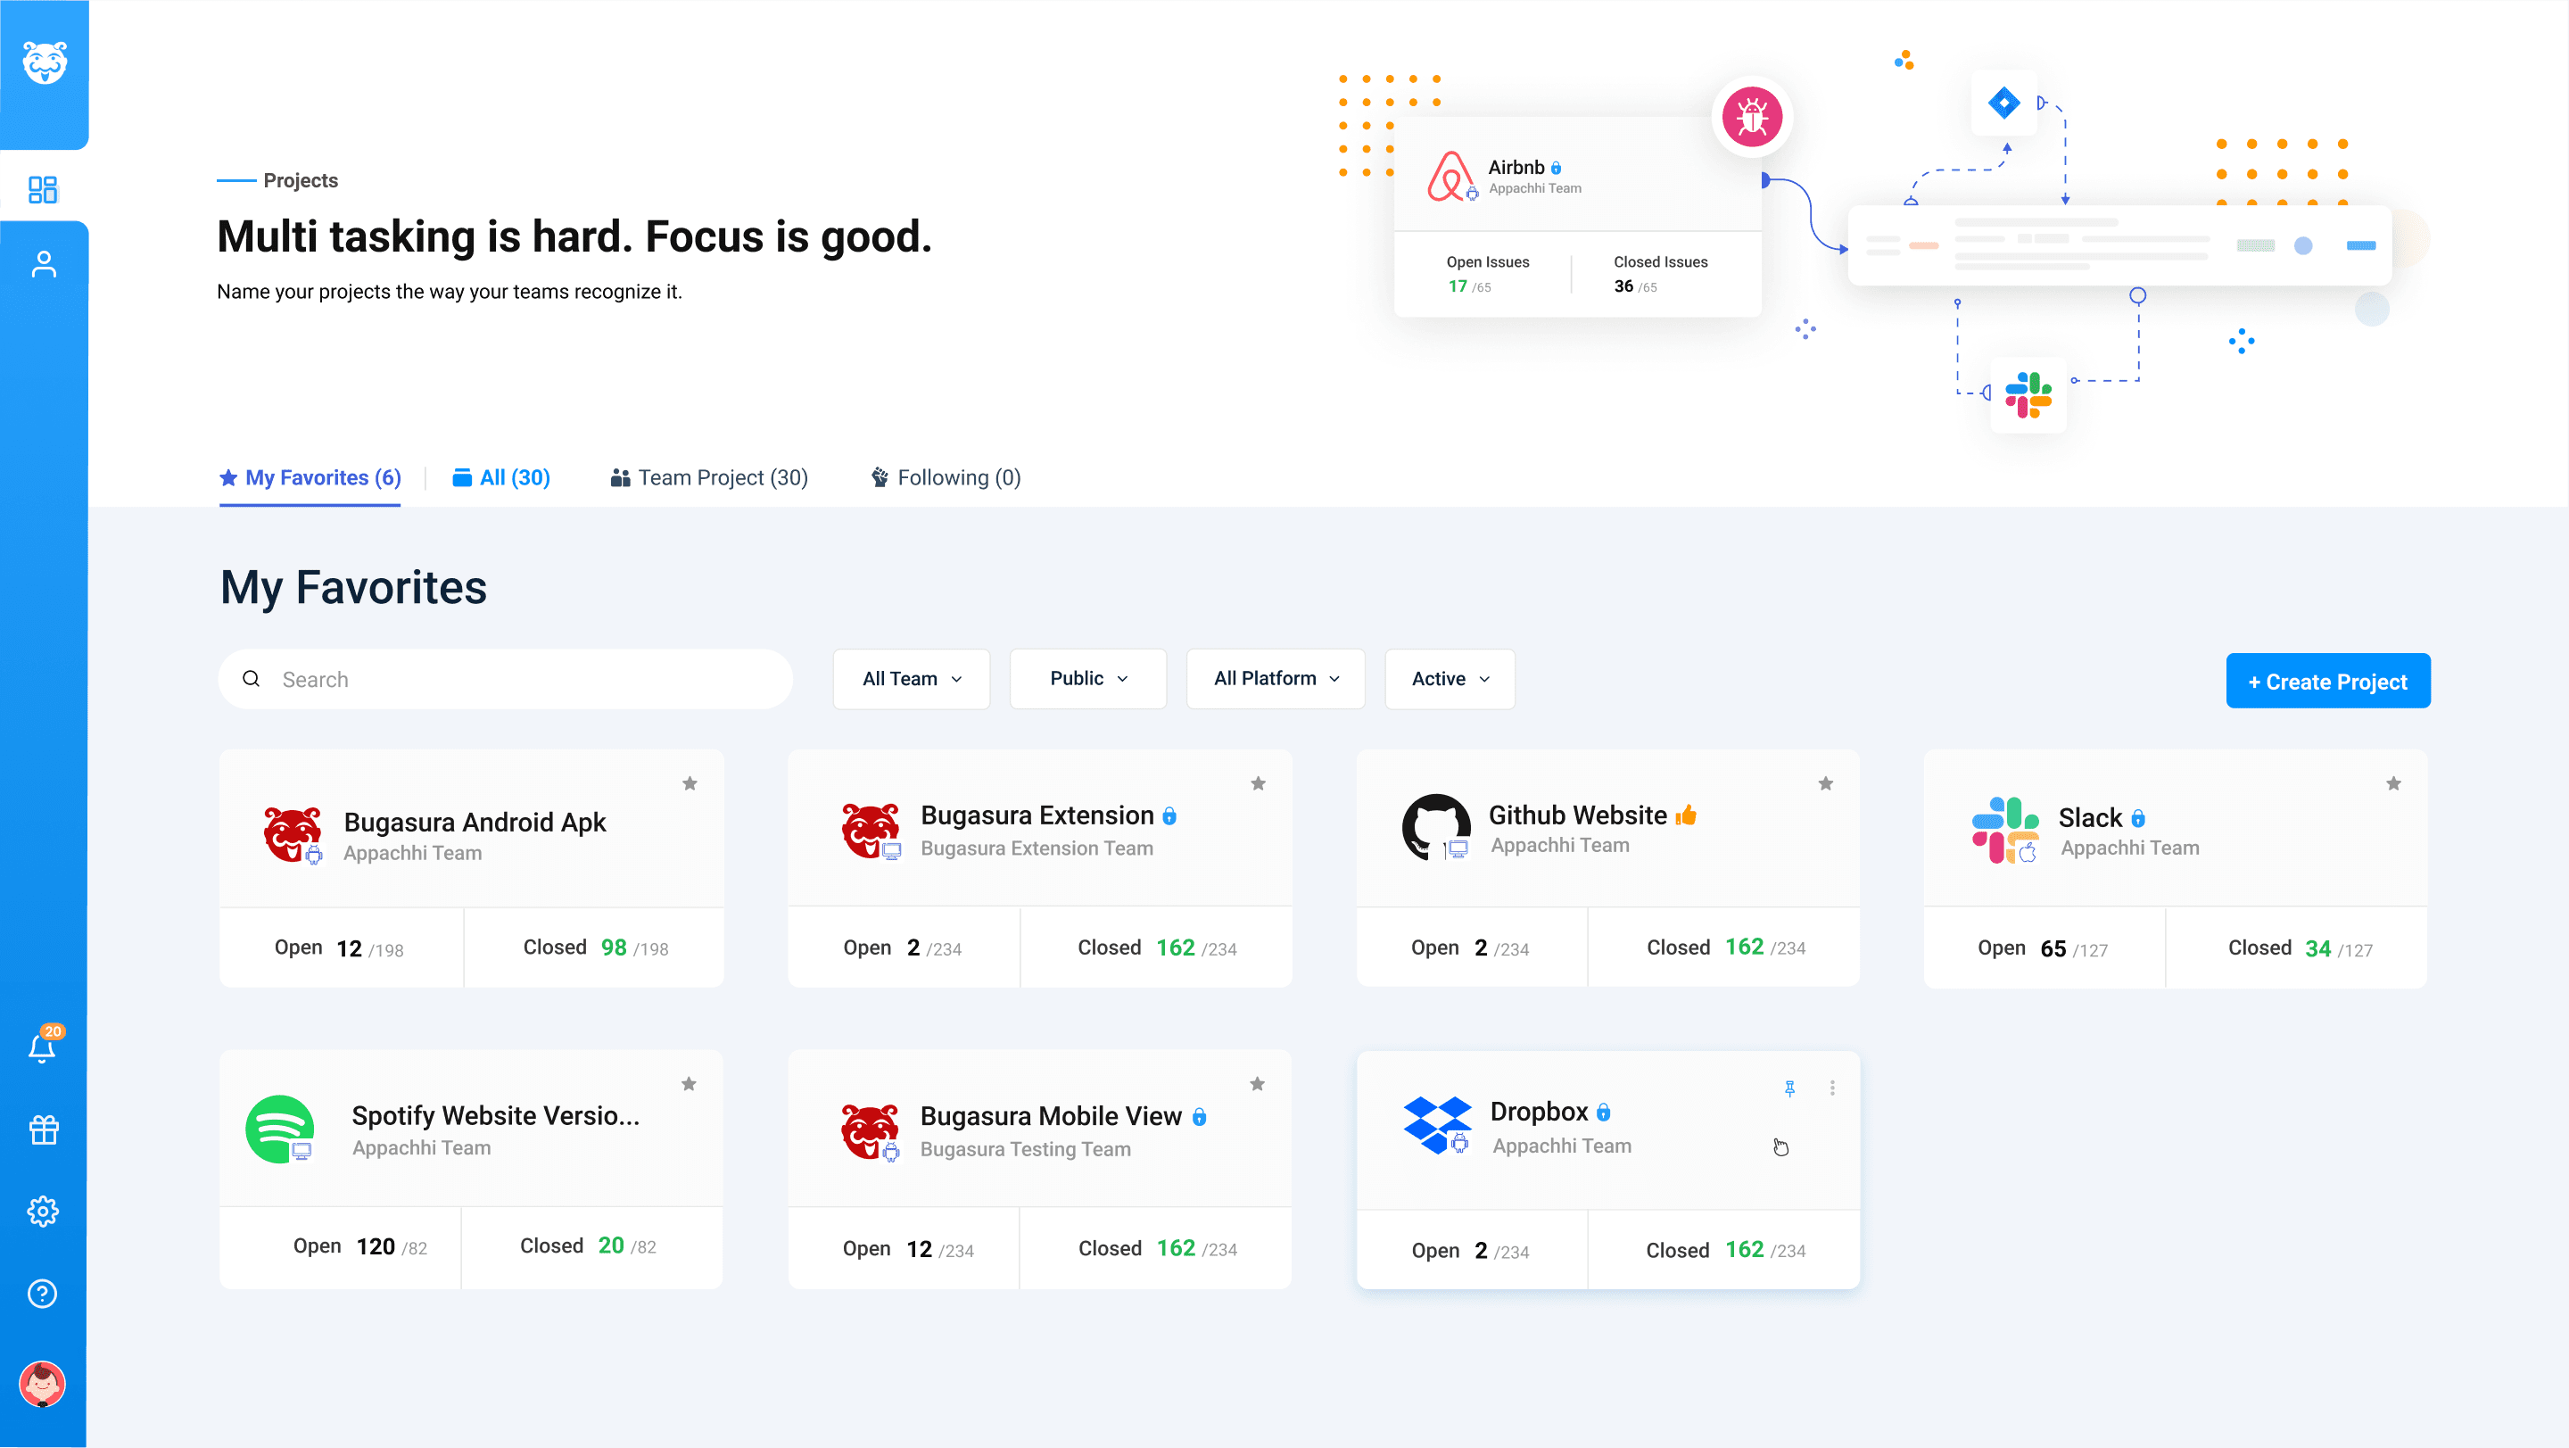Image resolution: width=2569 pixels, height=1448 pixels.
Task: Open settings gear in sidebar
Action: click(x=43, y=1212)
